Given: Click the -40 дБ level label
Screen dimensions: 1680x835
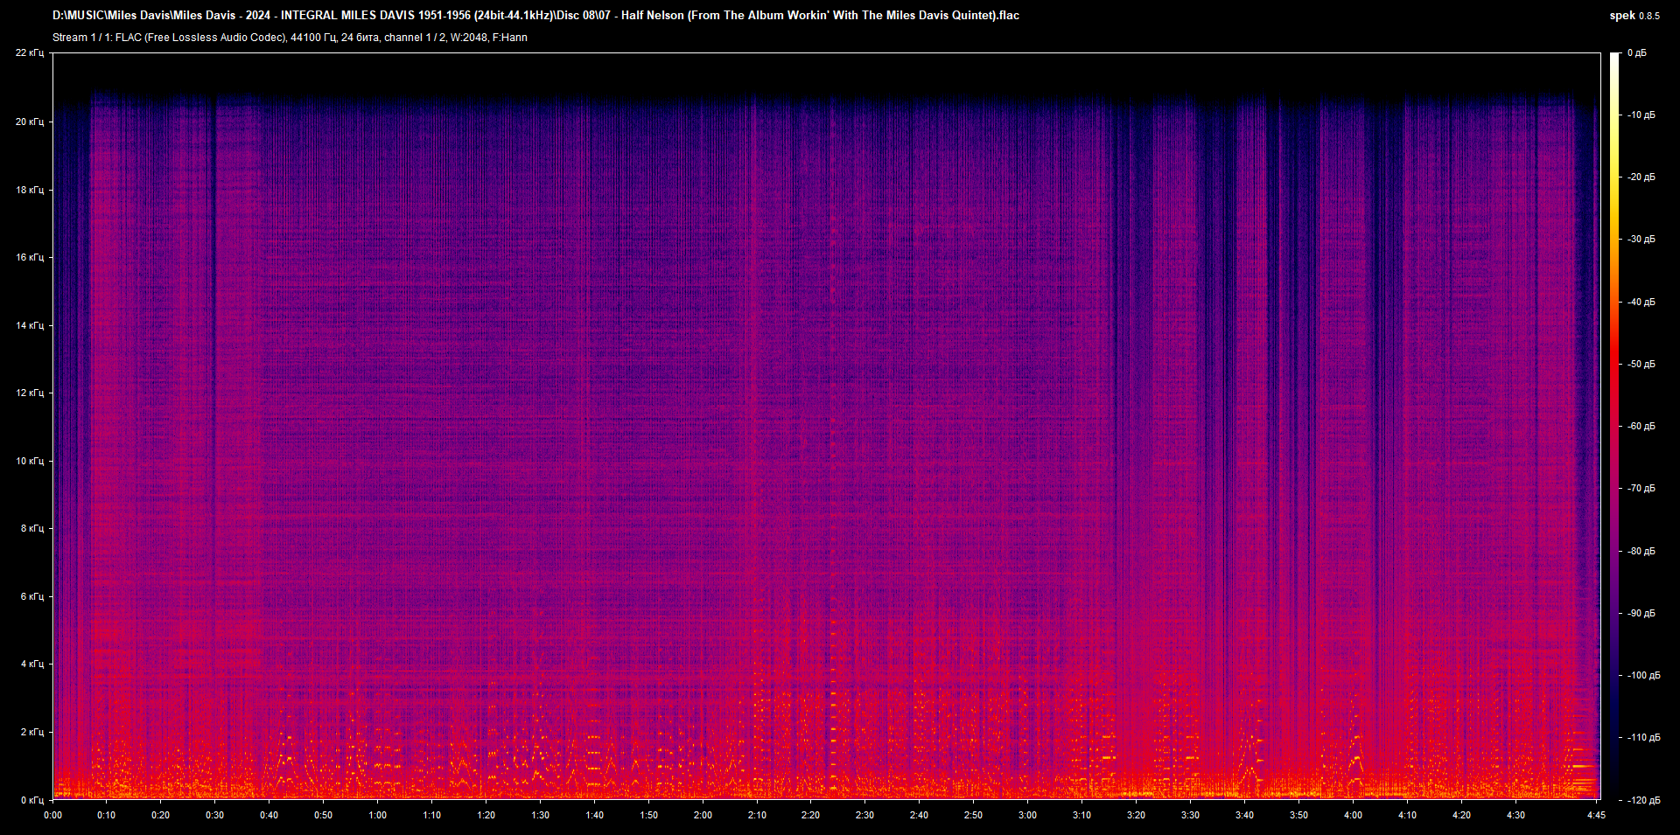Looking at the screenshot, I should tap(1641, 302).
